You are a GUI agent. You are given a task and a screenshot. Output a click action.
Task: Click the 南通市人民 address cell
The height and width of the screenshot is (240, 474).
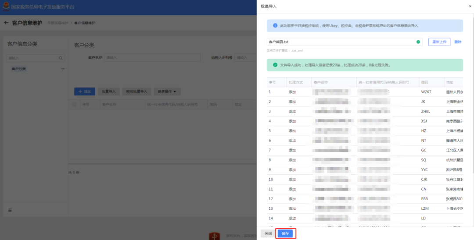point(454,141)
